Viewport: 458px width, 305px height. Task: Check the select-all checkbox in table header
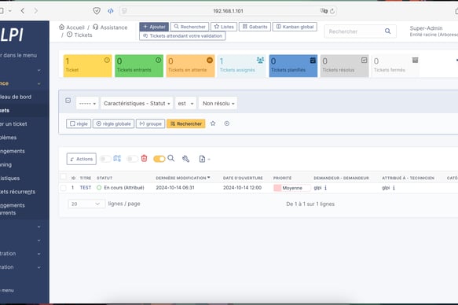pyautogui.click(x=64, y=176)
